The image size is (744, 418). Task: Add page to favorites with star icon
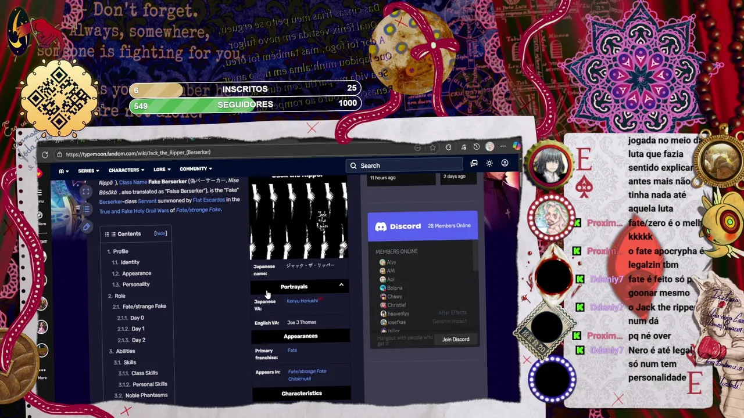click(432, 147)
